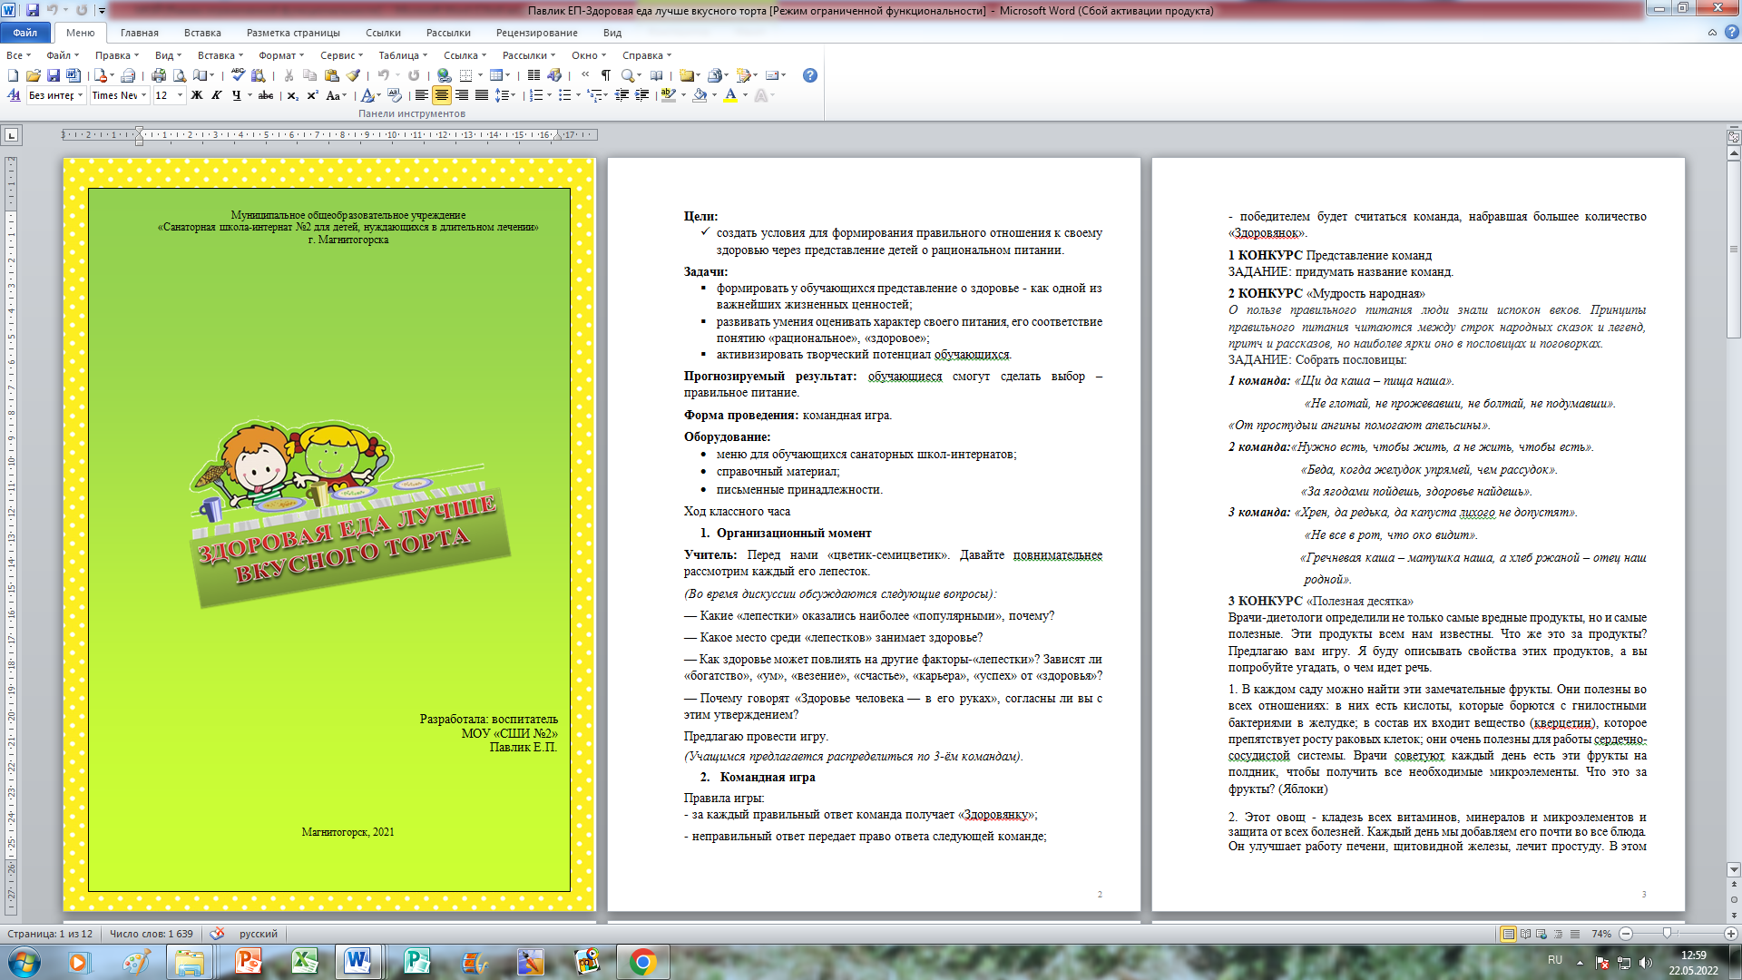The width and height of the screenshot is (1742, 980).
Task: Click the Paste clipboard icon
Action: [x=331, y=75]
